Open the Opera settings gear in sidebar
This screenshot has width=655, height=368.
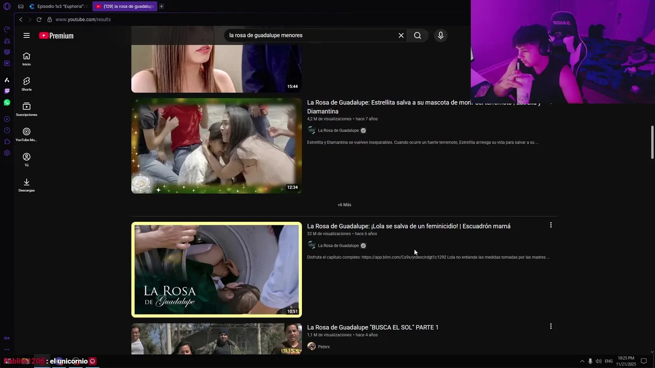(7, 153)
